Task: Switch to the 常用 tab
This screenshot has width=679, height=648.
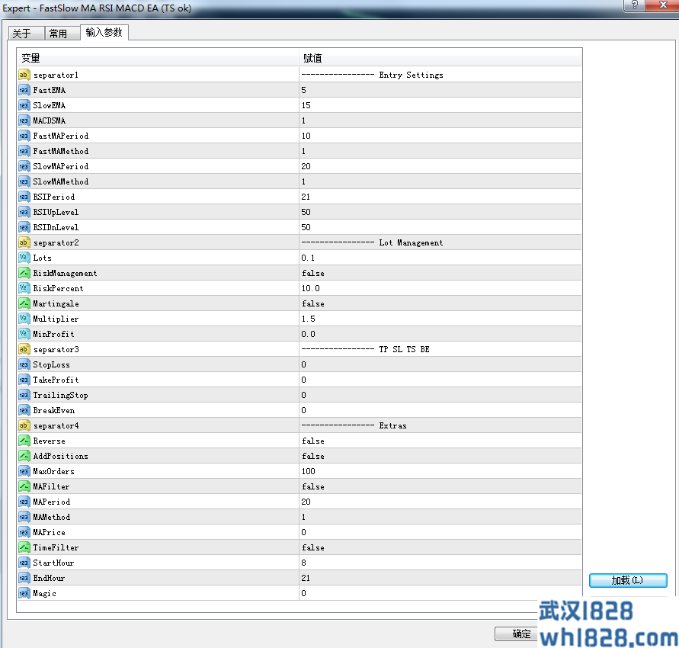Action: pyautogui.click(x=62, y=34)
